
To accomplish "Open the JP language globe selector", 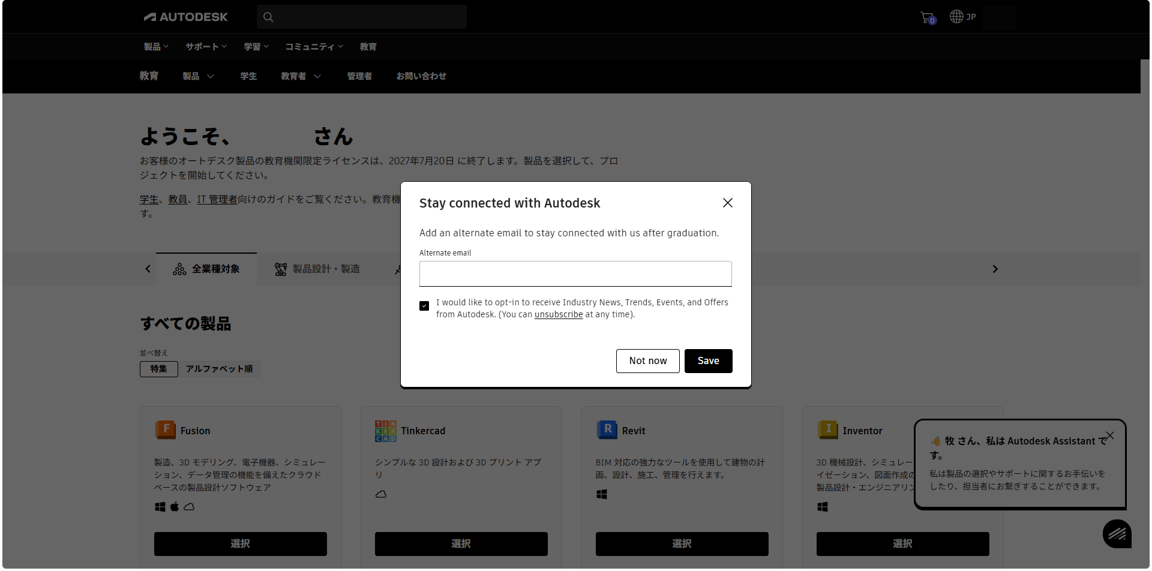I will point(962,17).
